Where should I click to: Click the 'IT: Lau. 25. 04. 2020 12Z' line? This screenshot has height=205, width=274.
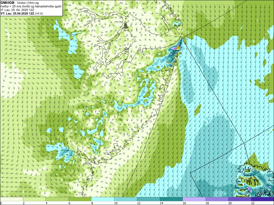pos(17,10)
